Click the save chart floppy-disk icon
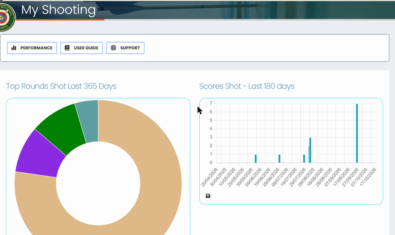Screen dimensions: 395x235 [x=208, y=196]
